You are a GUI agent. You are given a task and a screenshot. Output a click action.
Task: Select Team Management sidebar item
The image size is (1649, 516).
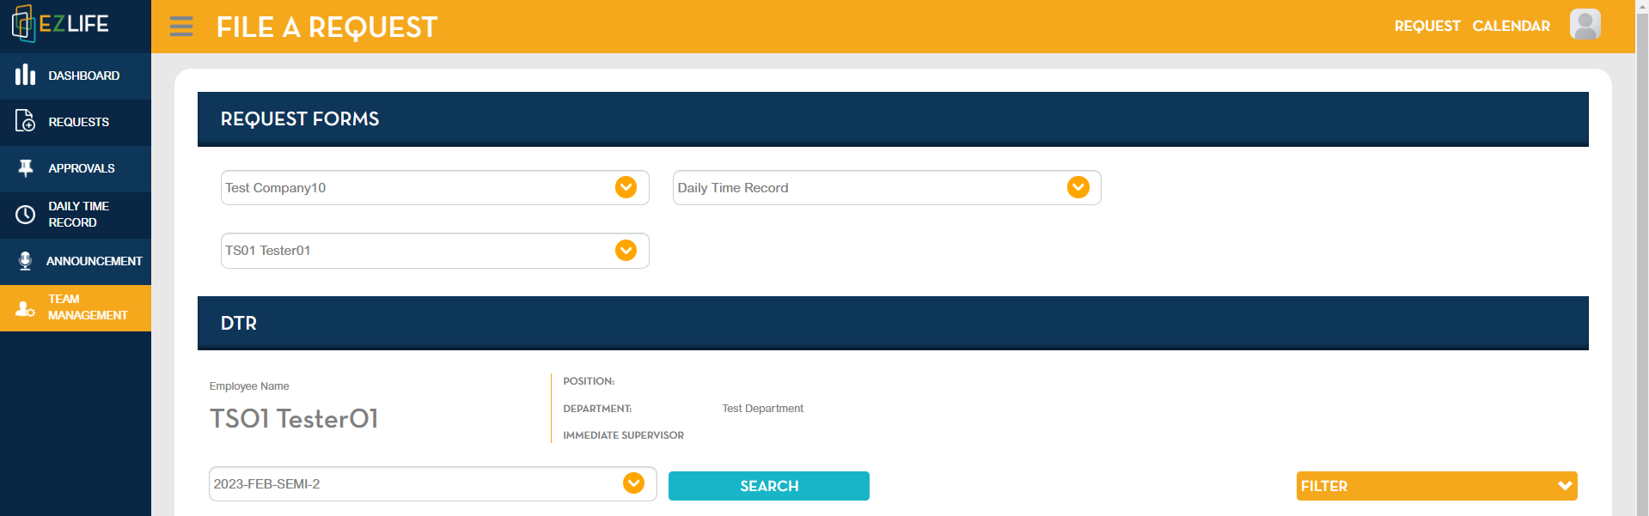click(x=76, y=307)
